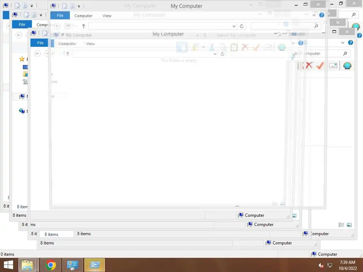Click the bright teal shell icon in the right toolbar
The width and height of the screenshot is (363, 272).
pos(347,66)
